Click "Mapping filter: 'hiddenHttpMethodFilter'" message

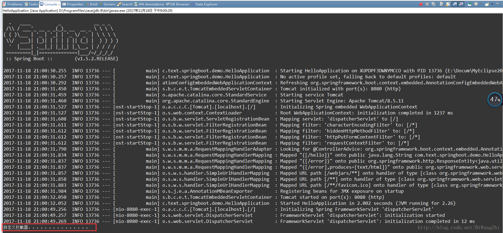(x=347, y=131)
